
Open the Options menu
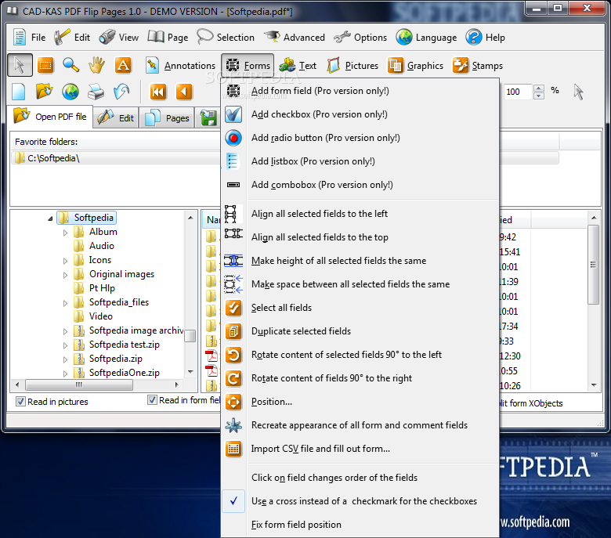(x=360, y=38)
